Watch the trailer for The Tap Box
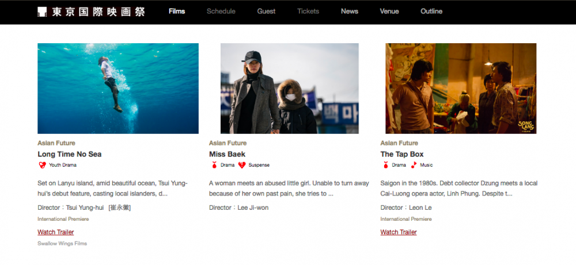Image resolution: width=576 pixels, height=265 pixels. point(399,232)
